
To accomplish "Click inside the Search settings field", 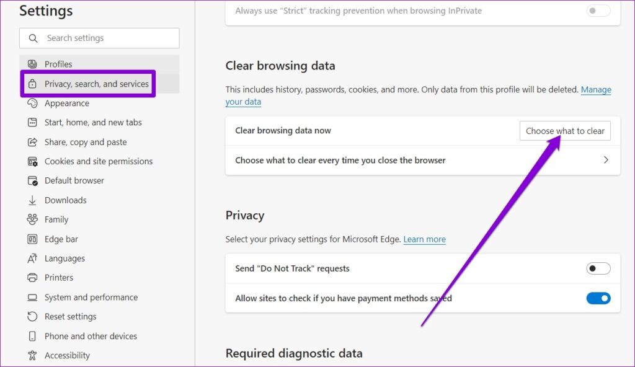I will coord(99,38).
